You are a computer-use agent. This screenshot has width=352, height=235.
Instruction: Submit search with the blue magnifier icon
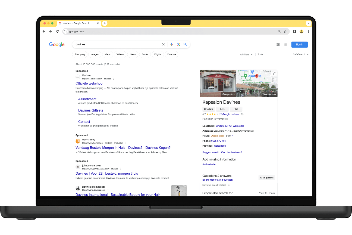[185, 44]
